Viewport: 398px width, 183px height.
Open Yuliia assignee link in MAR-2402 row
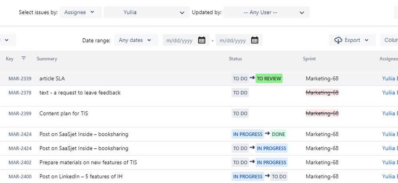(390, 162)
